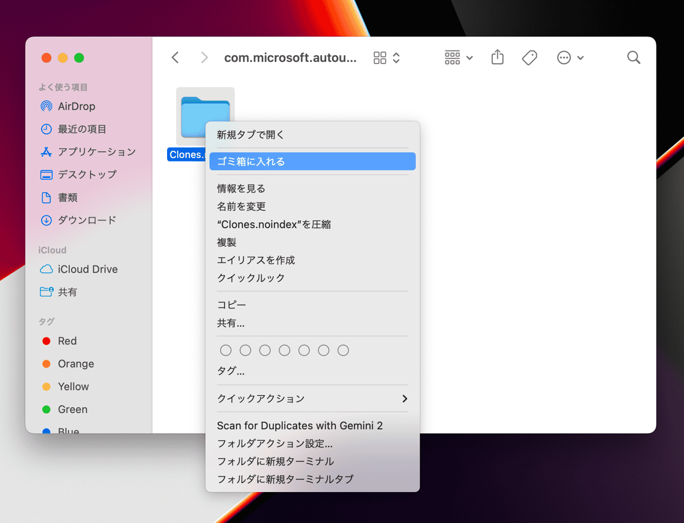Click the tag icon in the toolbar
The image size is (684, 523).
click(x=529, y=57)
